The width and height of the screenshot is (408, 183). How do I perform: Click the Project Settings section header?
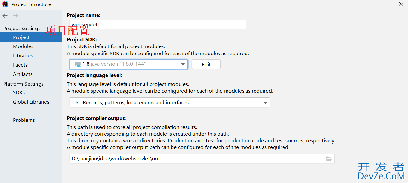22,29
